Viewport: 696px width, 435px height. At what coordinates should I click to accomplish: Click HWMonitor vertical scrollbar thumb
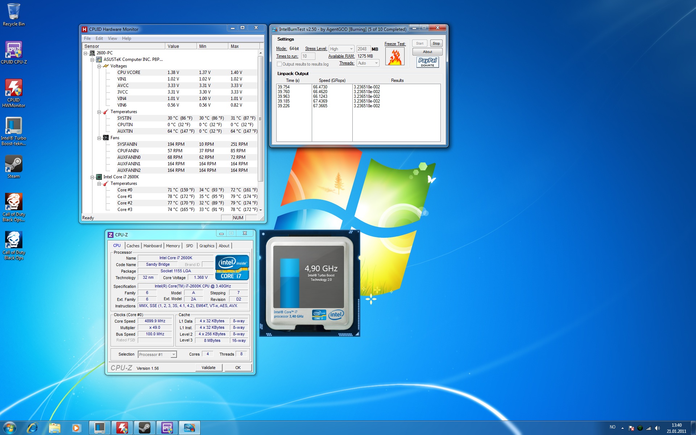click(260, 119)
